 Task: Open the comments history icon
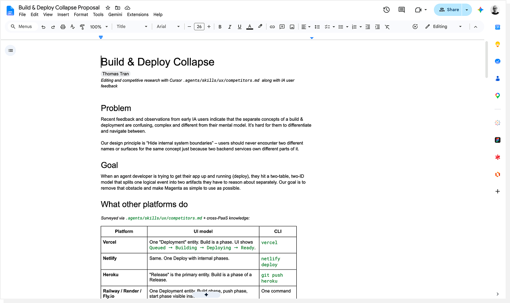pos(402,10)
